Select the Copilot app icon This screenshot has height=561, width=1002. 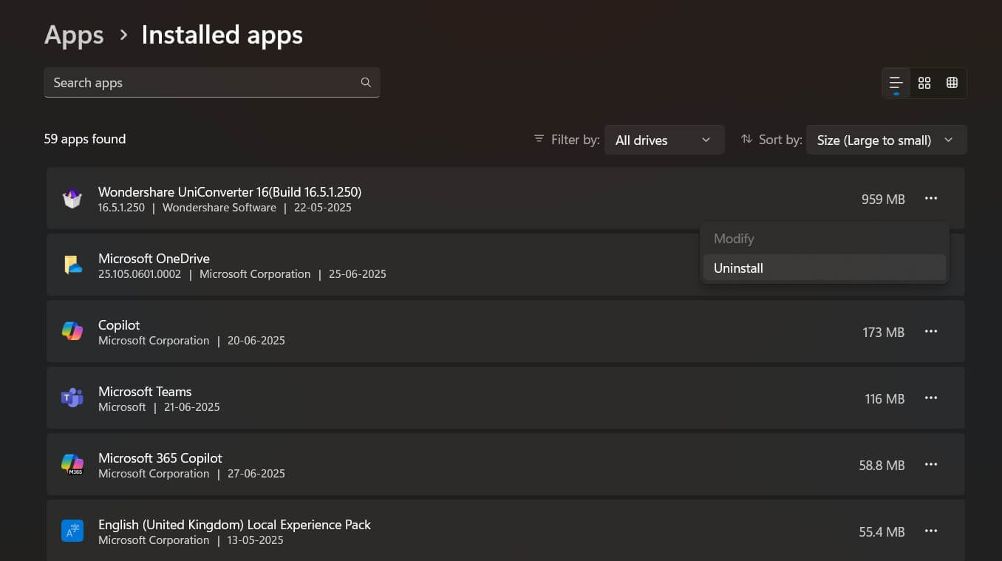72,331
